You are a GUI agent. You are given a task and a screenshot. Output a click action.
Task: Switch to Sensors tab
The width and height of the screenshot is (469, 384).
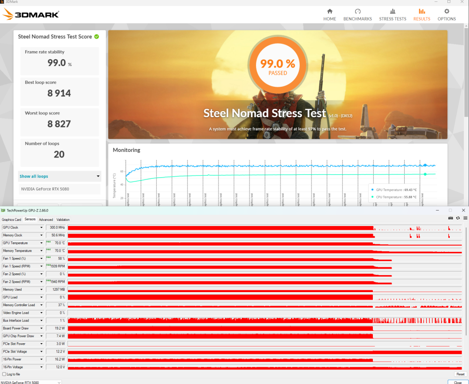pyautogui.click(x=30, y=219)
